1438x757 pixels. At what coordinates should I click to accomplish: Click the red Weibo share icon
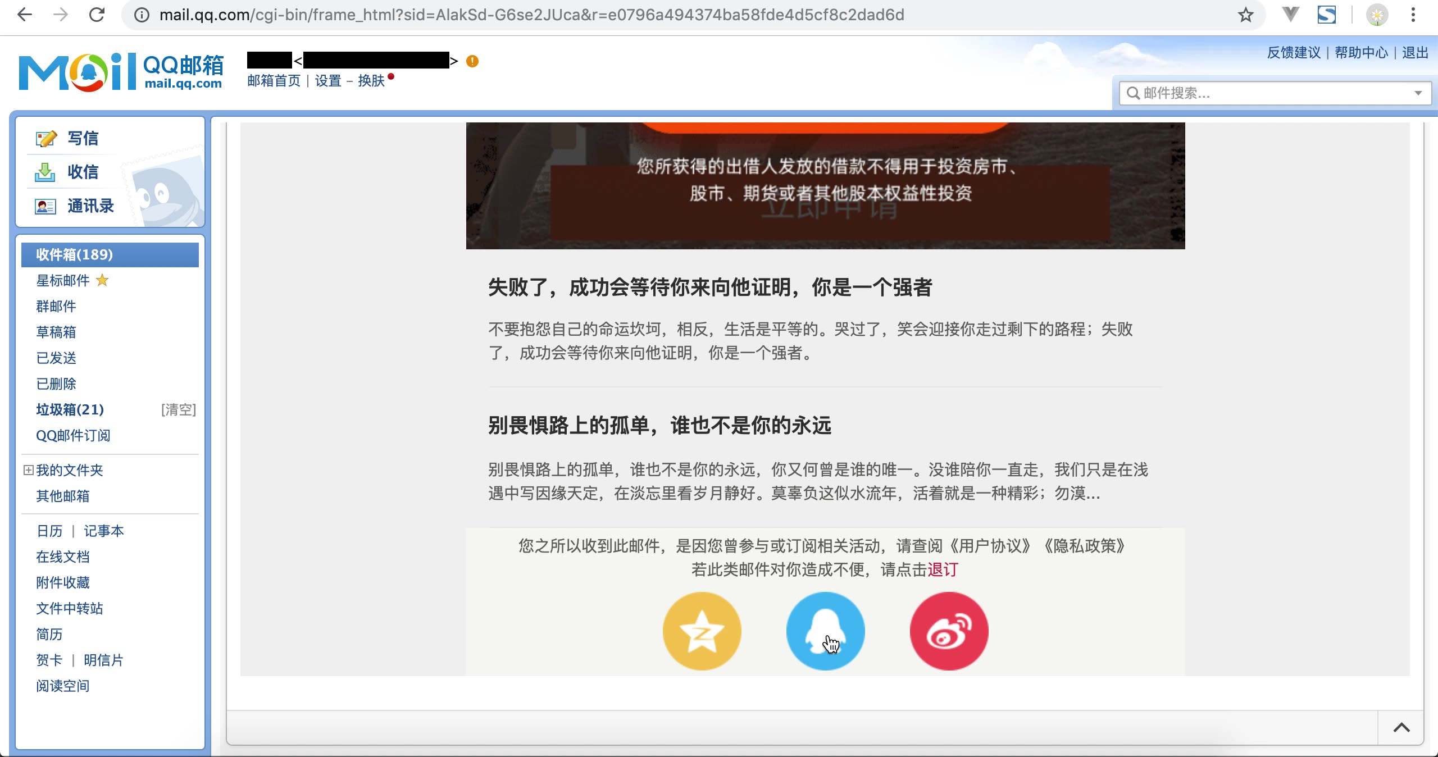click(949, 631)
